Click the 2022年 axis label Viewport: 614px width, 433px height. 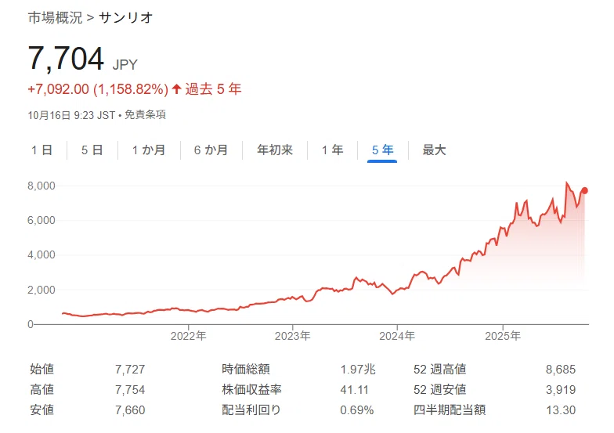(188, 336)
